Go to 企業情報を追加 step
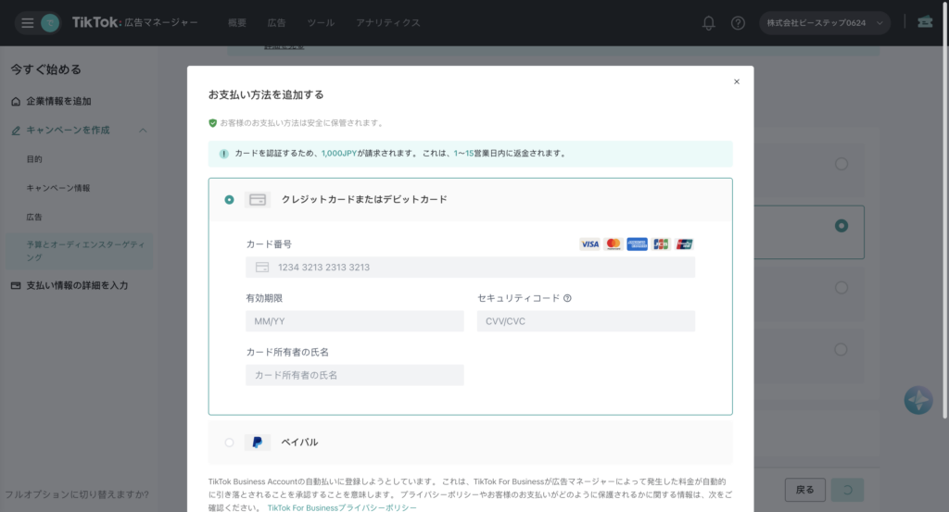 click(58, 102)
